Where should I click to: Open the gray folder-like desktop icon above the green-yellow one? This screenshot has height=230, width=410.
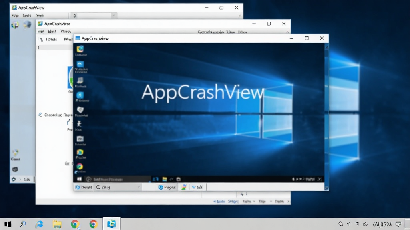pos(80,139)
